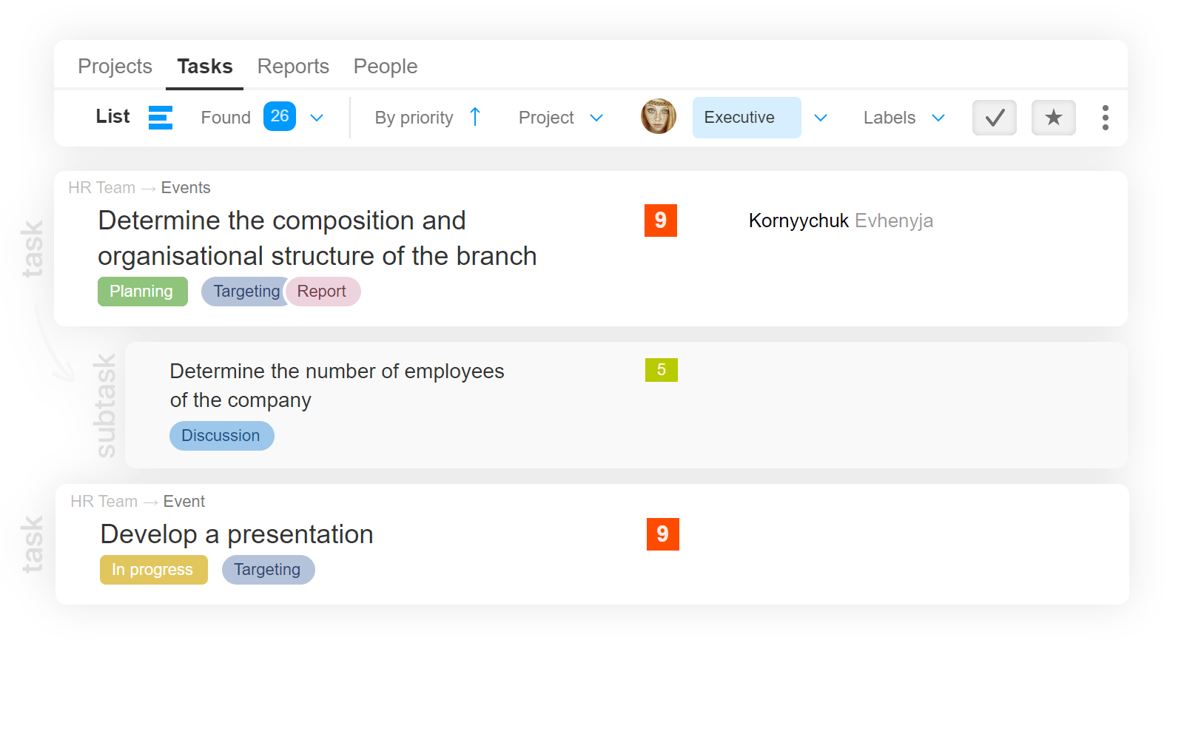The width and height of the screenshot is (1184, 740).
Task: Click the assignee avatar filter
Action: coord(658,117)
